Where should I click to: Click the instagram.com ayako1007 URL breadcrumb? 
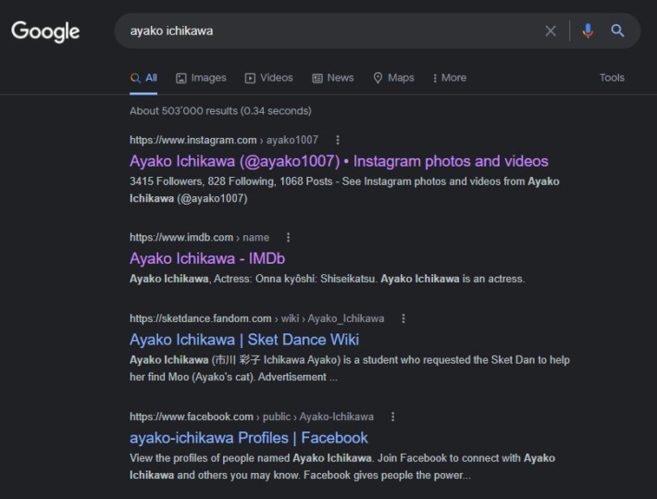click(224, 140)
